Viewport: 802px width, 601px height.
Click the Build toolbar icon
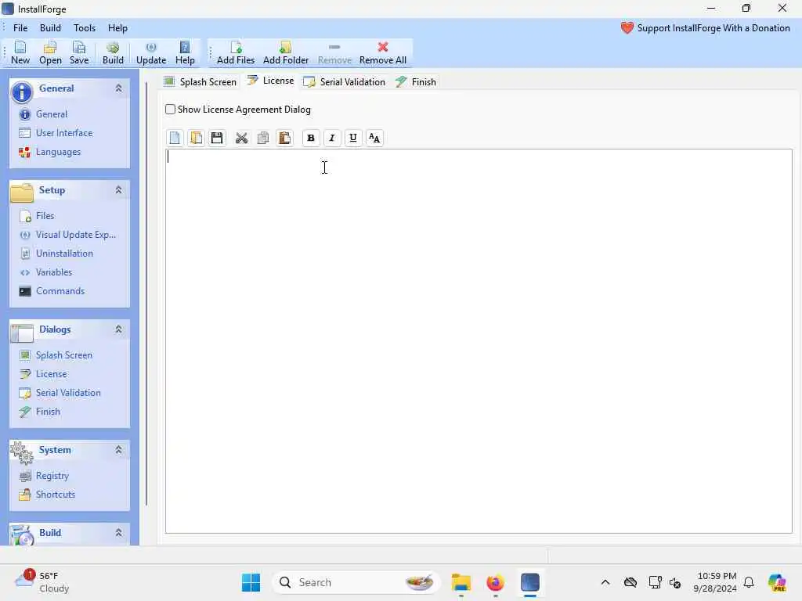point(113,52)
